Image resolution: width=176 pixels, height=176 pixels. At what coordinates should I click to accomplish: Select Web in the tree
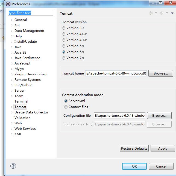[x=18, y=123]
